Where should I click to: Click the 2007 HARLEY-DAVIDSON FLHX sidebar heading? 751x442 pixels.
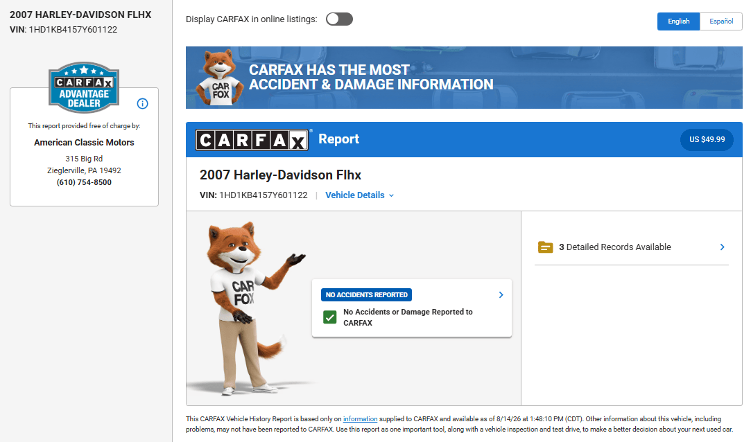[x=80, y=15]
